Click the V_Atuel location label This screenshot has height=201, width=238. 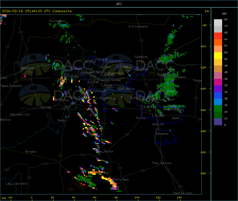click(x=136, y=98)
